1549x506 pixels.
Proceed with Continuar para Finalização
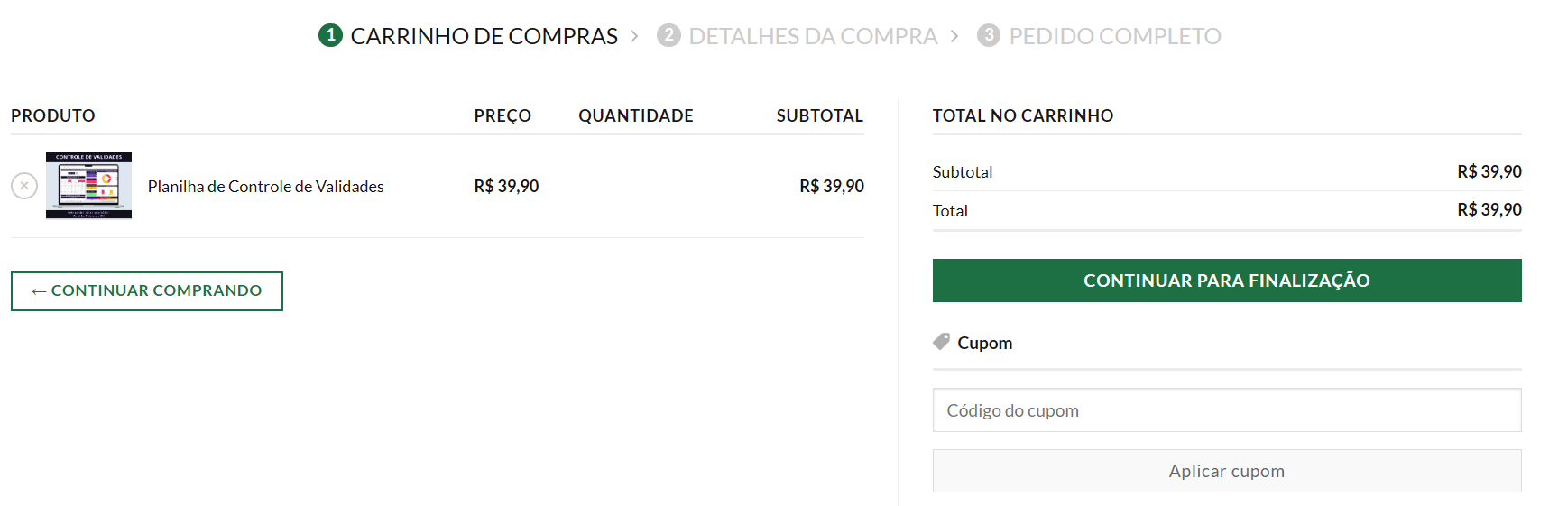tap(1226, 281)
